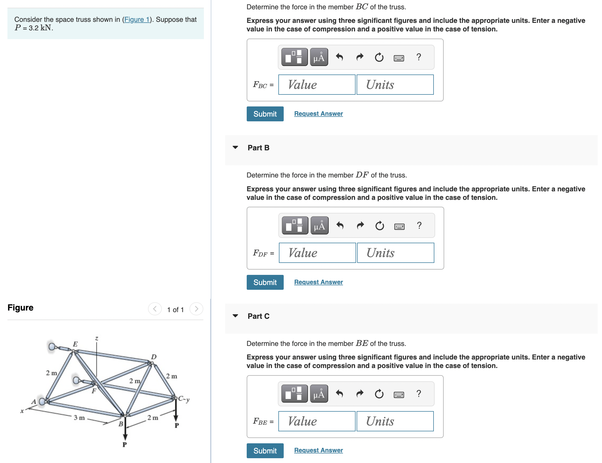Open the keyboard shortcuts icon in Part C
Screen dimensions: 602x463
[400, 394]
